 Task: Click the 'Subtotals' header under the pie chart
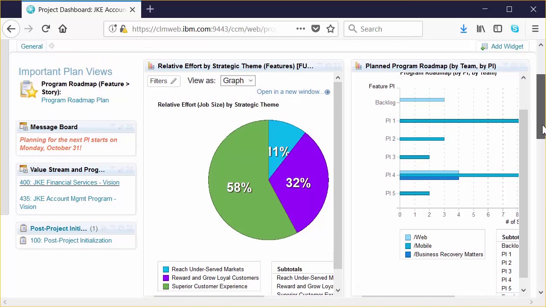point(290,269)
